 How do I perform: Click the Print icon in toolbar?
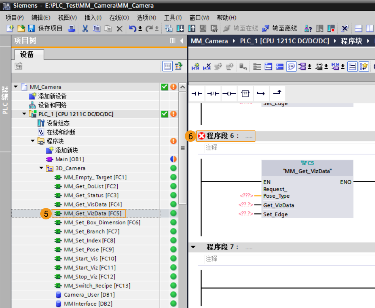tap(71, 29)
